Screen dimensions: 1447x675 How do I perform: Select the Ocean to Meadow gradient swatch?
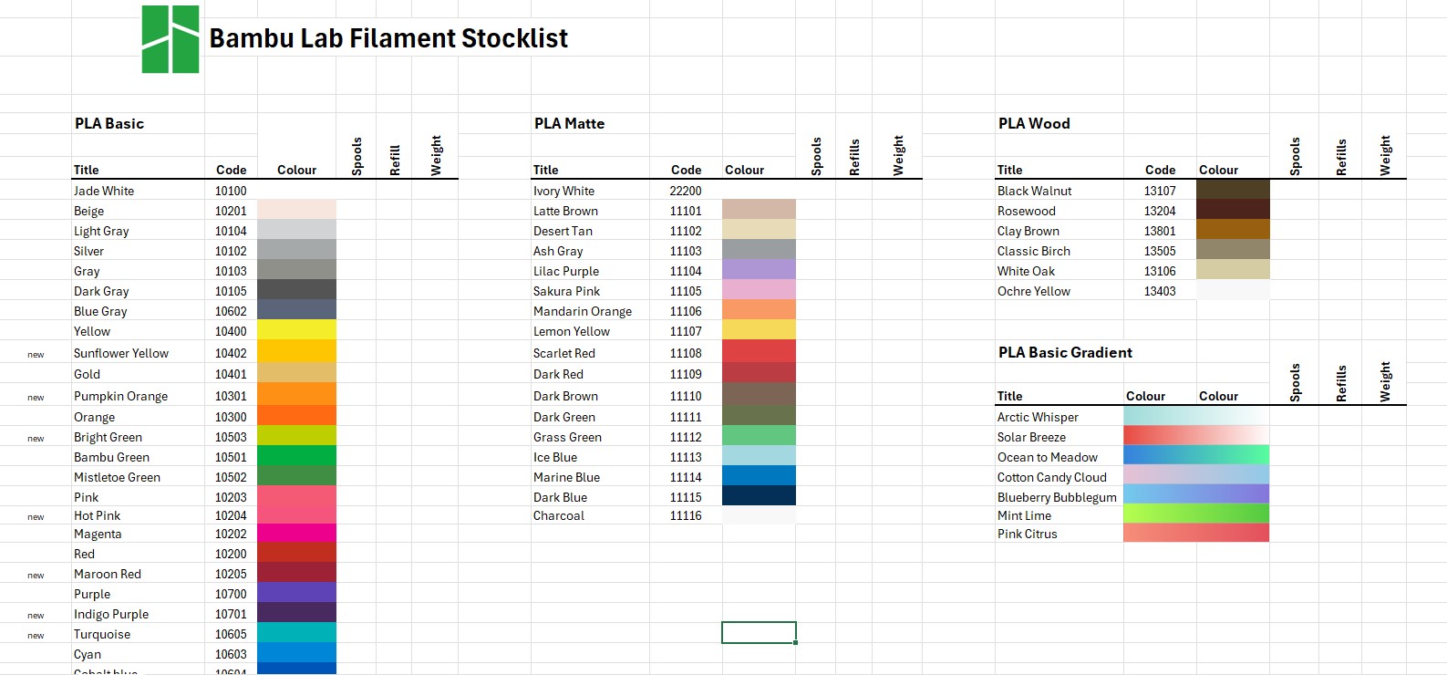1195,457
